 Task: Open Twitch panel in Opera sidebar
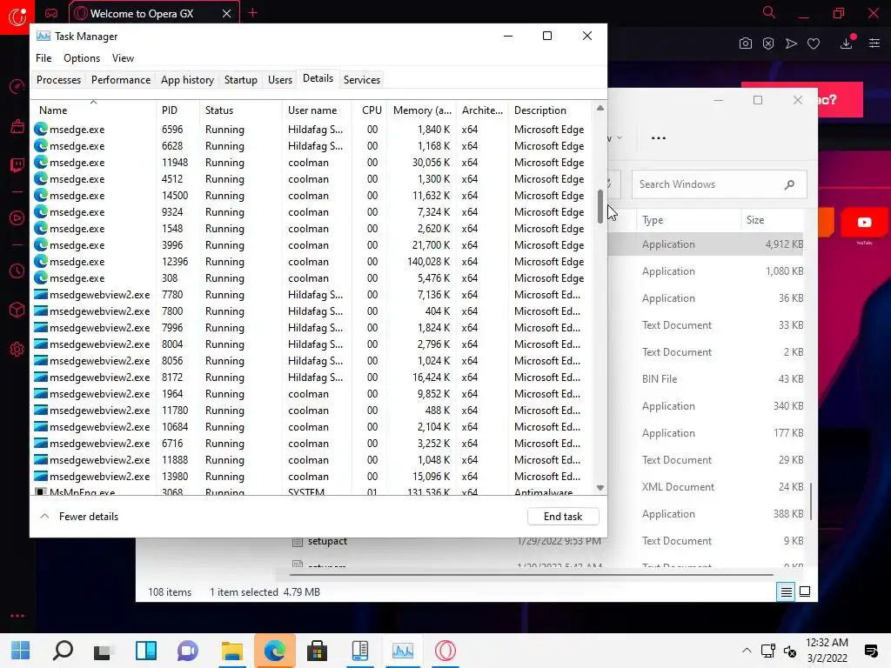tap(17, 165)
